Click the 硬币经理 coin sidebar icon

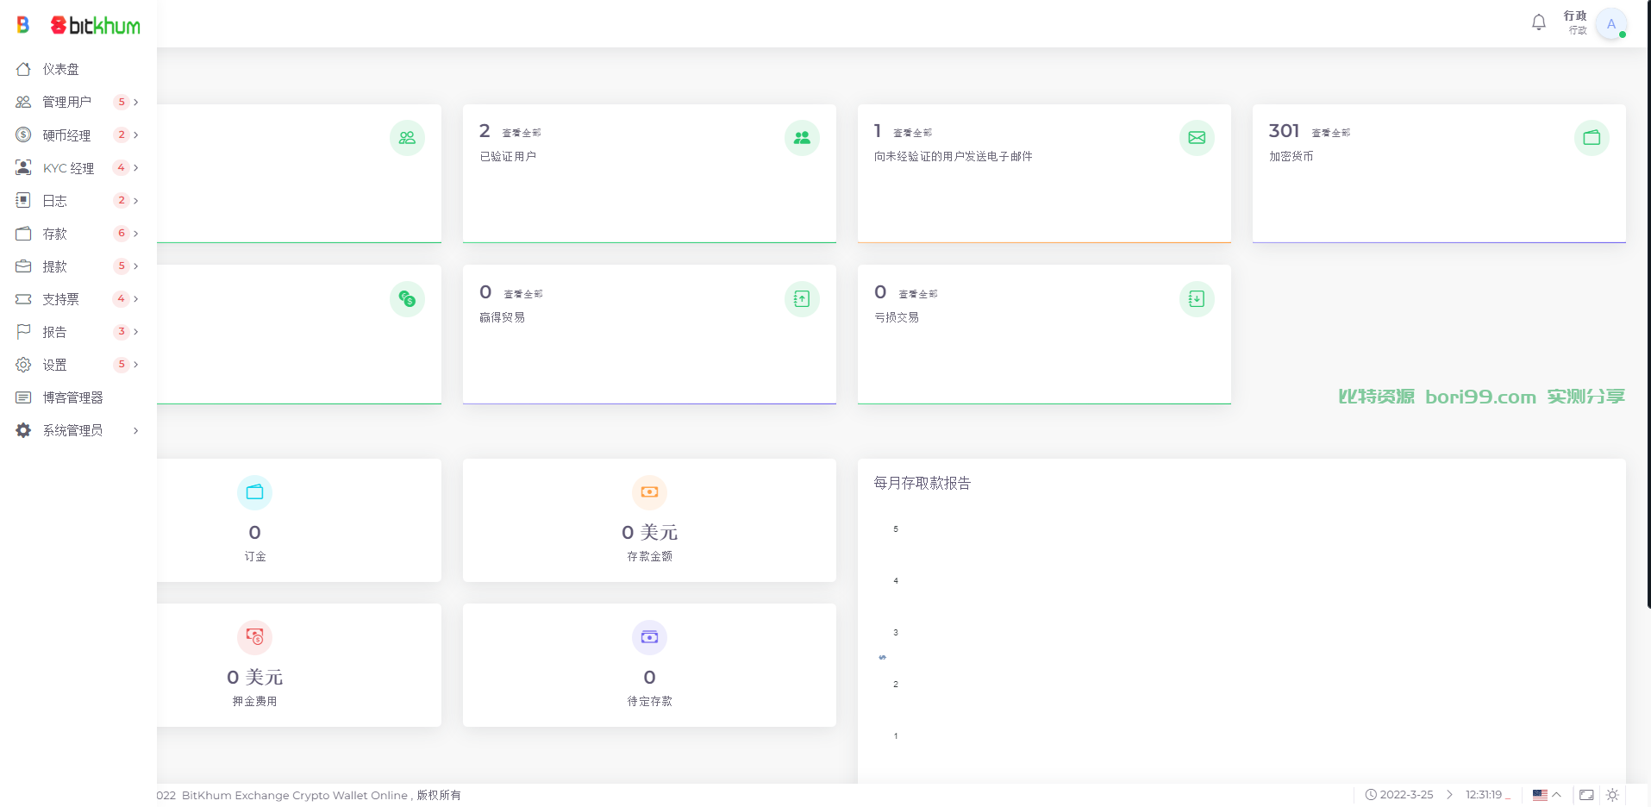pos(23,134)
